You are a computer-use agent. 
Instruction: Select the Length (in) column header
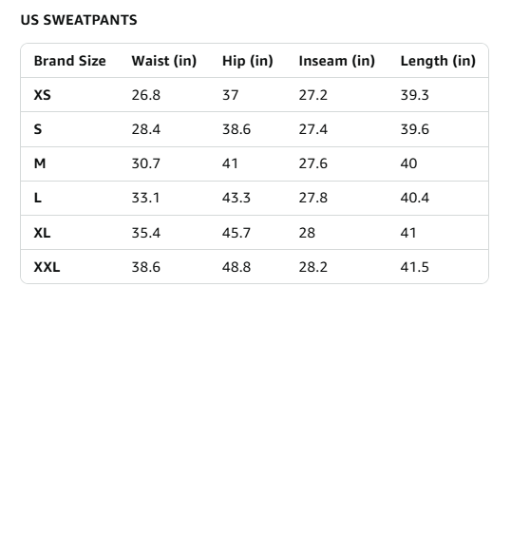(x=438, y=61)
